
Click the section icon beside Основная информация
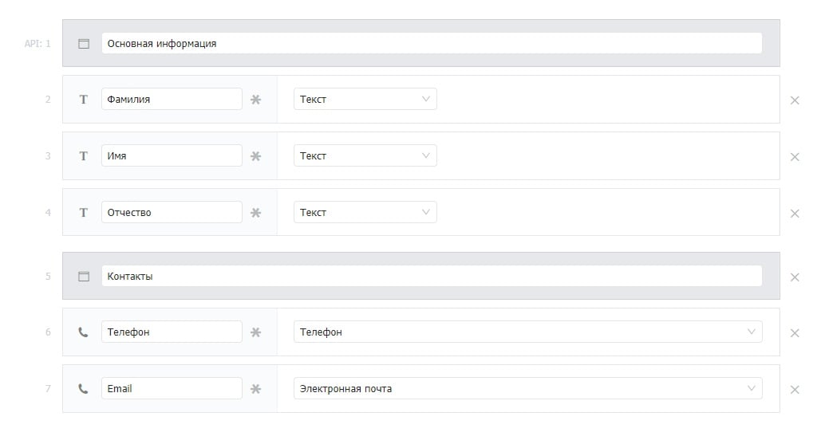tap(84, 44)
